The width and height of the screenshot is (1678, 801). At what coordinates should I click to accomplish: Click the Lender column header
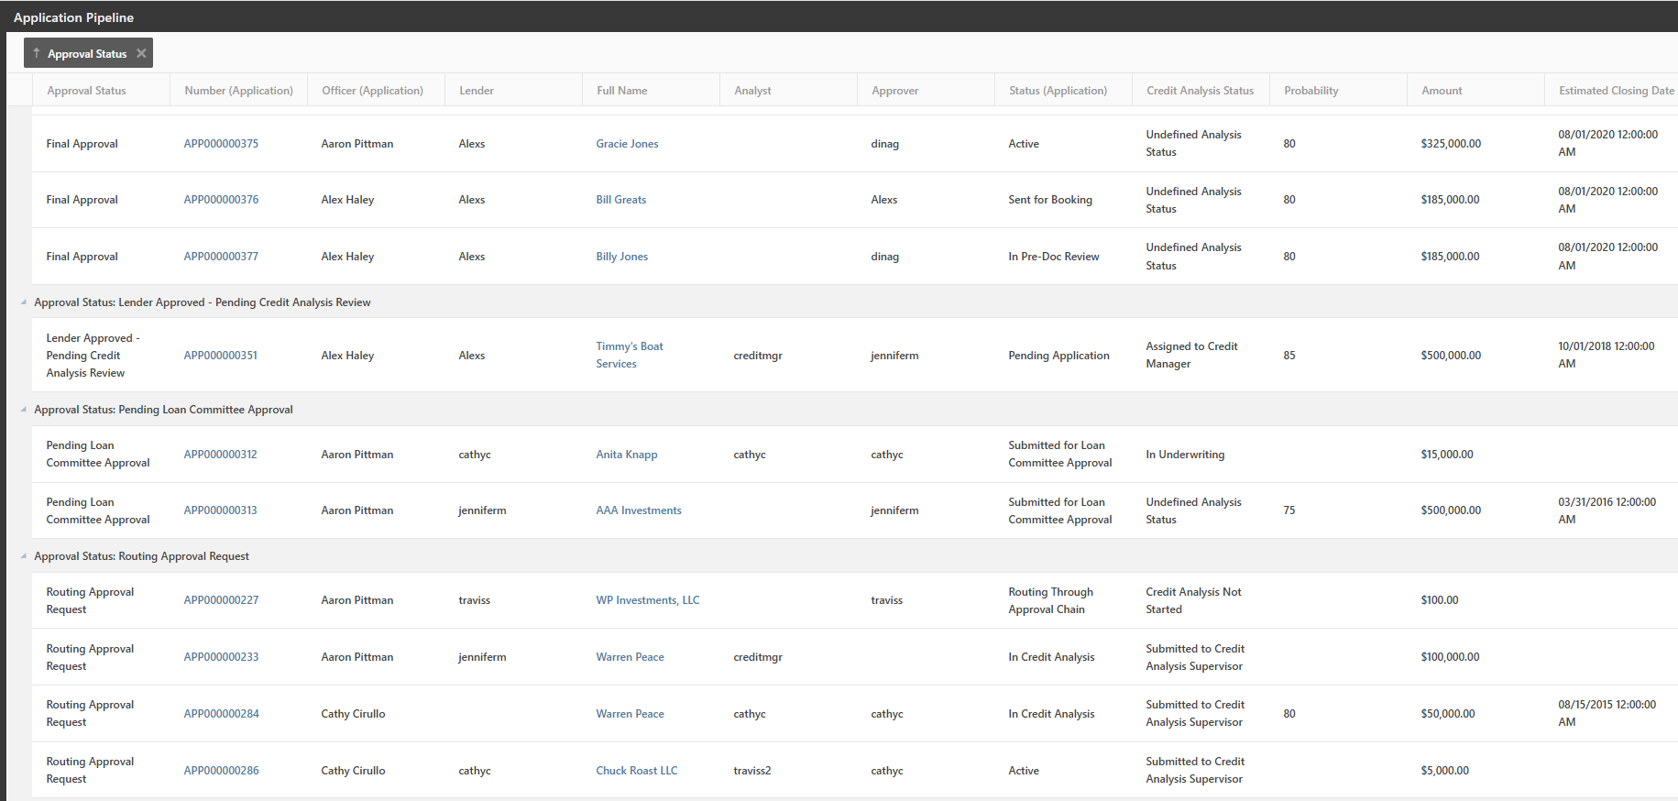pyautogui.click(x=476, y=91)
